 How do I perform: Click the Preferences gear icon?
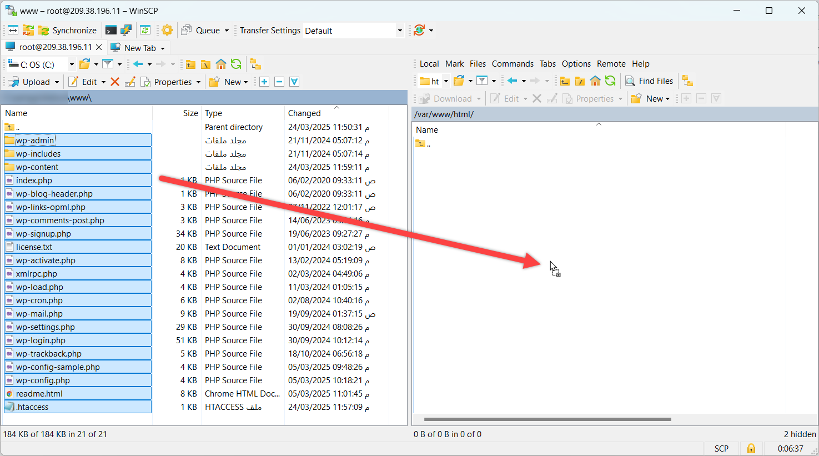tap(167, 31)
